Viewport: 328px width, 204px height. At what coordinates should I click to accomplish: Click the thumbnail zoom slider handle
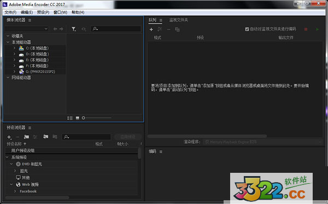click(84, 118)
